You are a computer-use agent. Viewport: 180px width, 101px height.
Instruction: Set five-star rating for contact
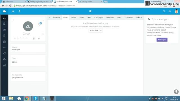(x=26, y=38)
